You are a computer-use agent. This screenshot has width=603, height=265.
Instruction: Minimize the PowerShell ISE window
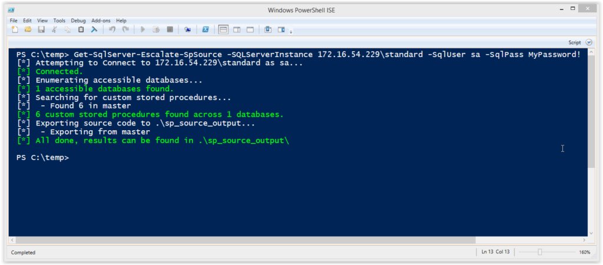562,8
